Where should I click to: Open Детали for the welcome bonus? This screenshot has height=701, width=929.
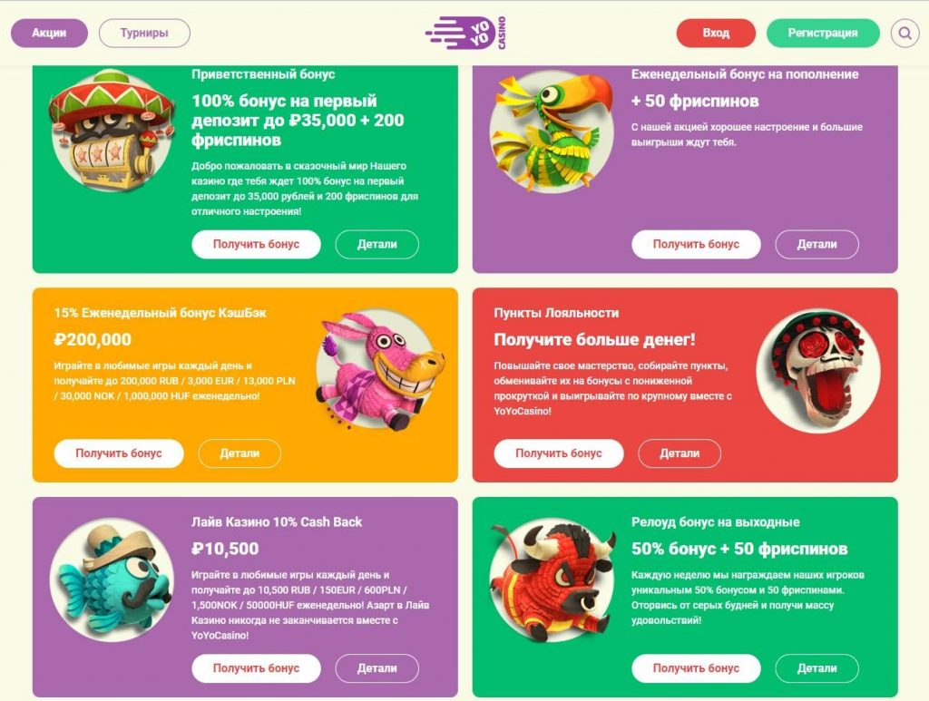tap(376, 244)
